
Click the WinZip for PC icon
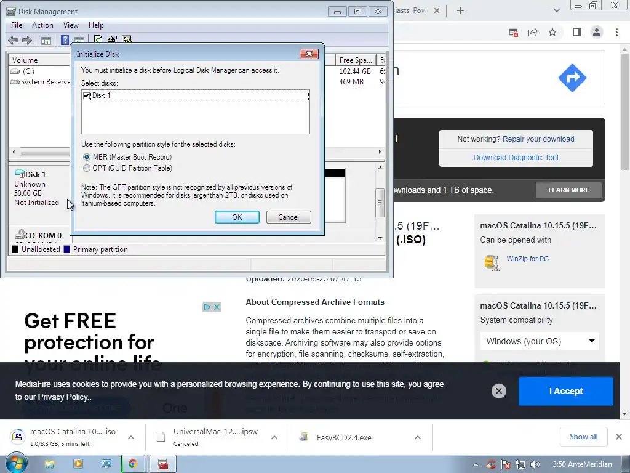pyautogui.click(x=492, y=262)
